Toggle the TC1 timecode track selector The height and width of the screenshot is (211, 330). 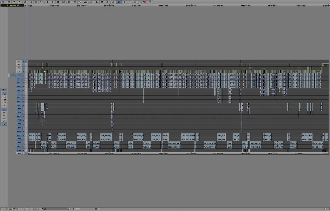point(20,153)
